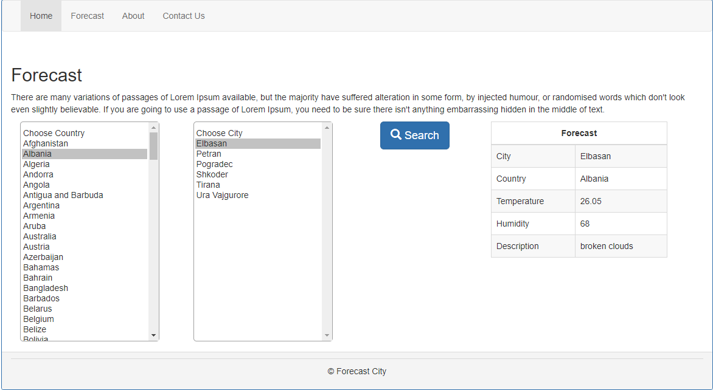The width and height of the screenshot is (713, 390).
Task: Pick Australia in the country listbox
Action: pyautogui.click(x=40, y=236)
